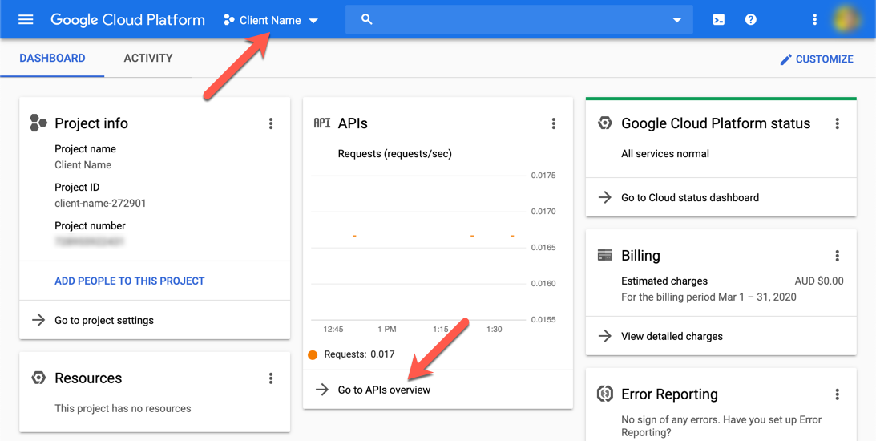The height and width of the screenshot is (441, 876).
Task: Select the Dashboard tab
Action: pyautogui.click(x=52, y=59)
